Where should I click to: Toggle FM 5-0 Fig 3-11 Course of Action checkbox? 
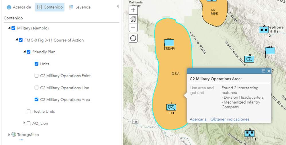pyautogui.click(x=21, y=40)
